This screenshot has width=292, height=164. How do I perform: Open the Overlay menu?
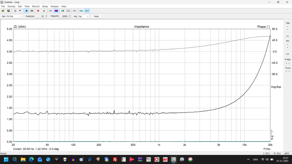[x=11, y=6]
